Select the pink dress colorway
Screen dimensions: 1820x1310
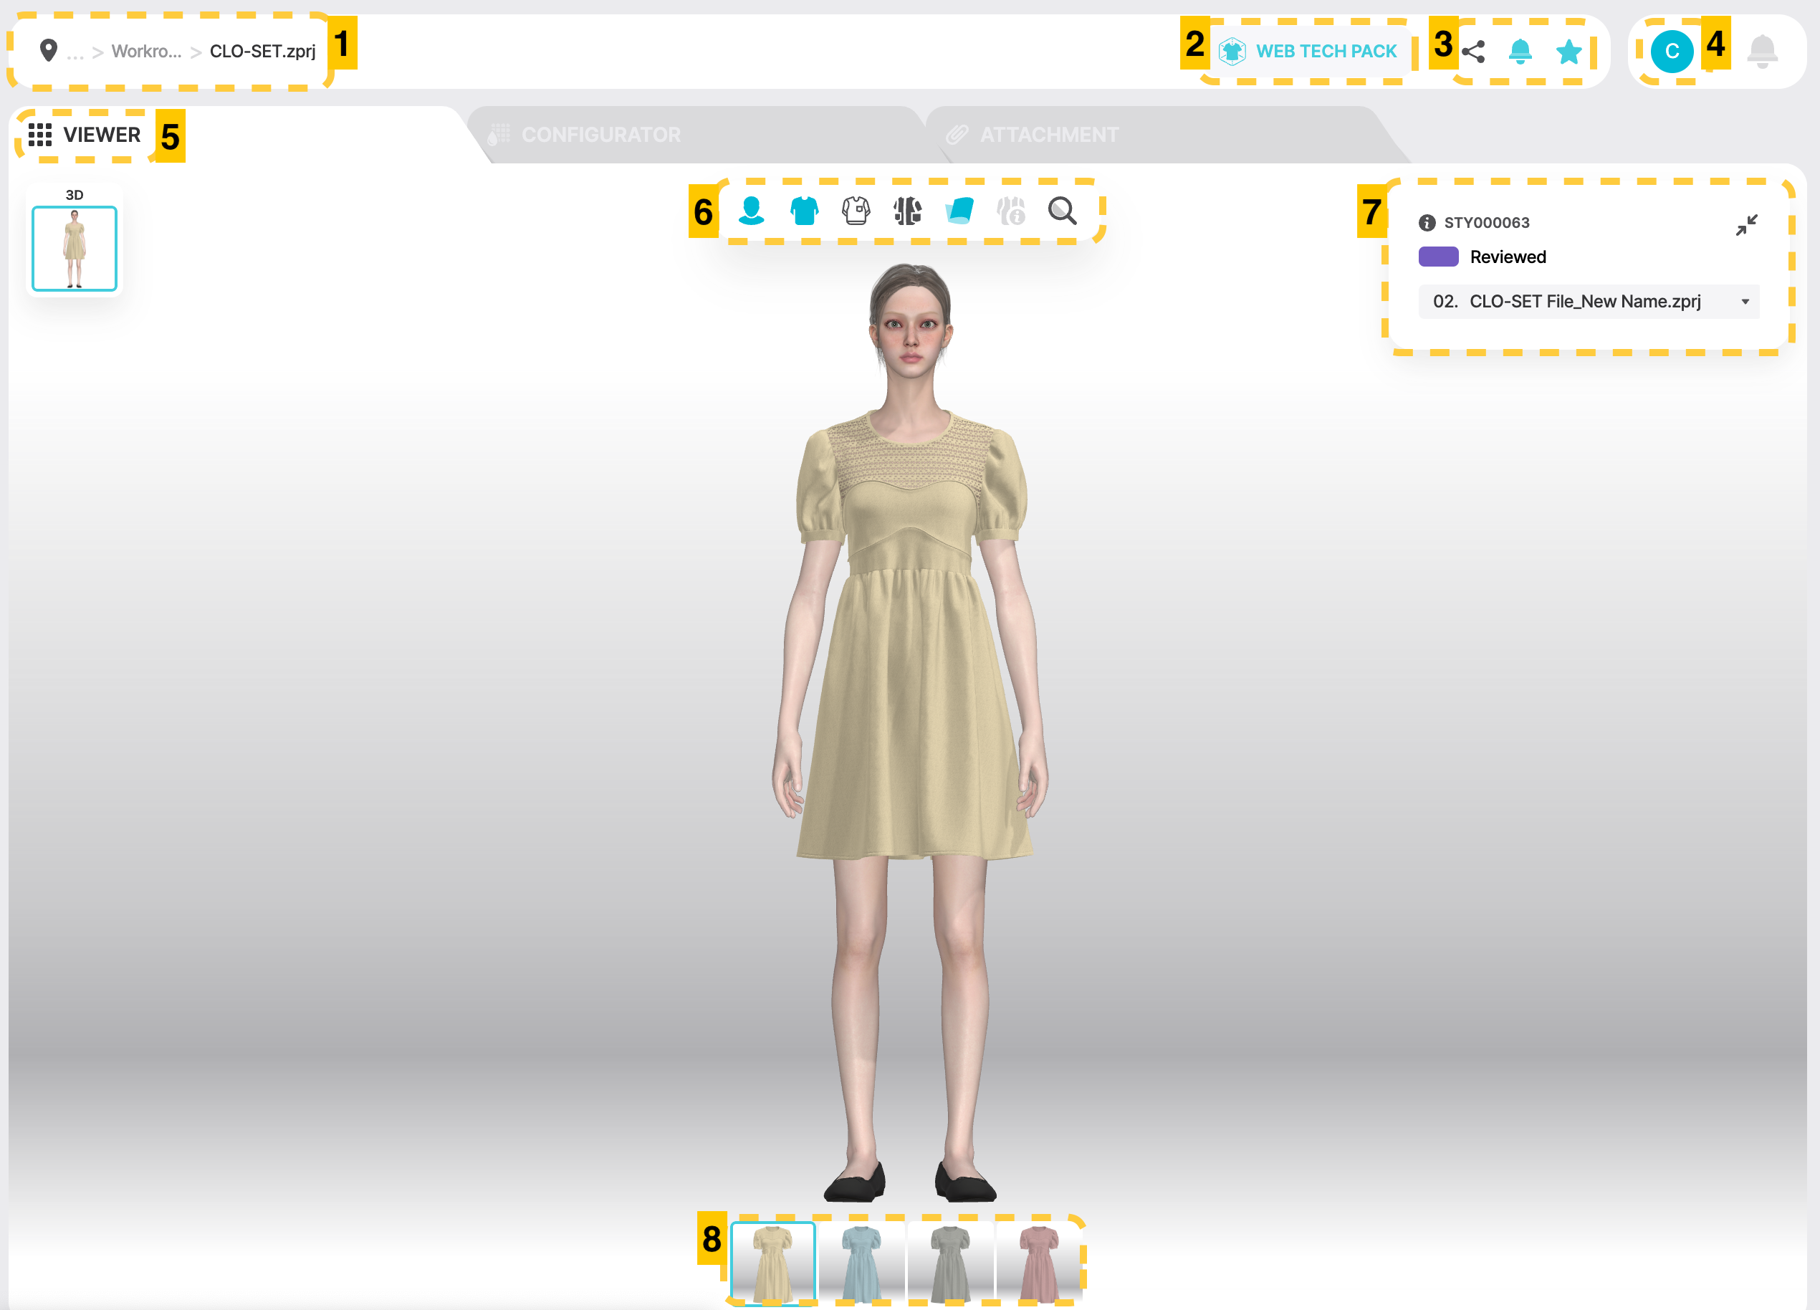pyautogui.click(x=1039, y=1263)
